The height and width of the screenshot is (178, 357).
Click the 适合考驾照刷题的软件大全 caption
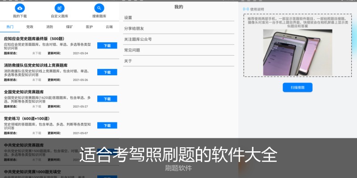pos(178,154)
